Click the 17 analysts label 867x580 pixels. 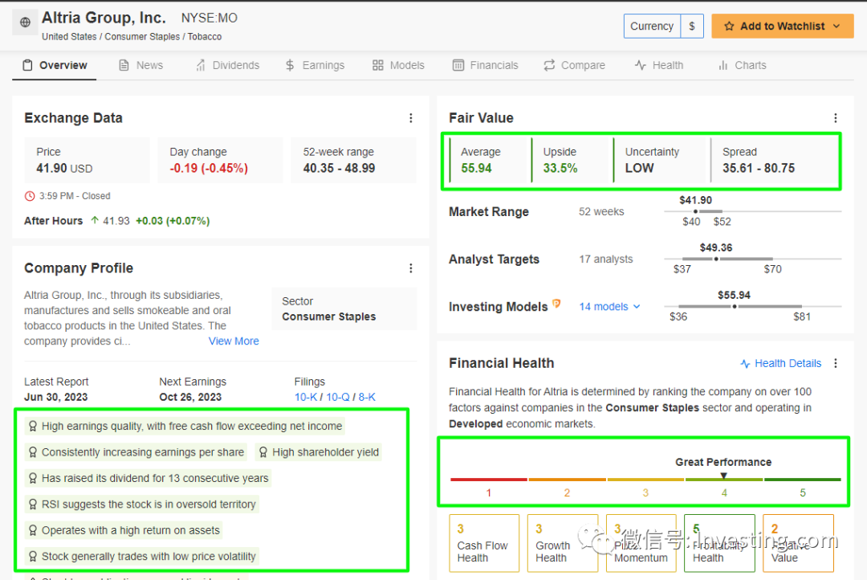605,259
